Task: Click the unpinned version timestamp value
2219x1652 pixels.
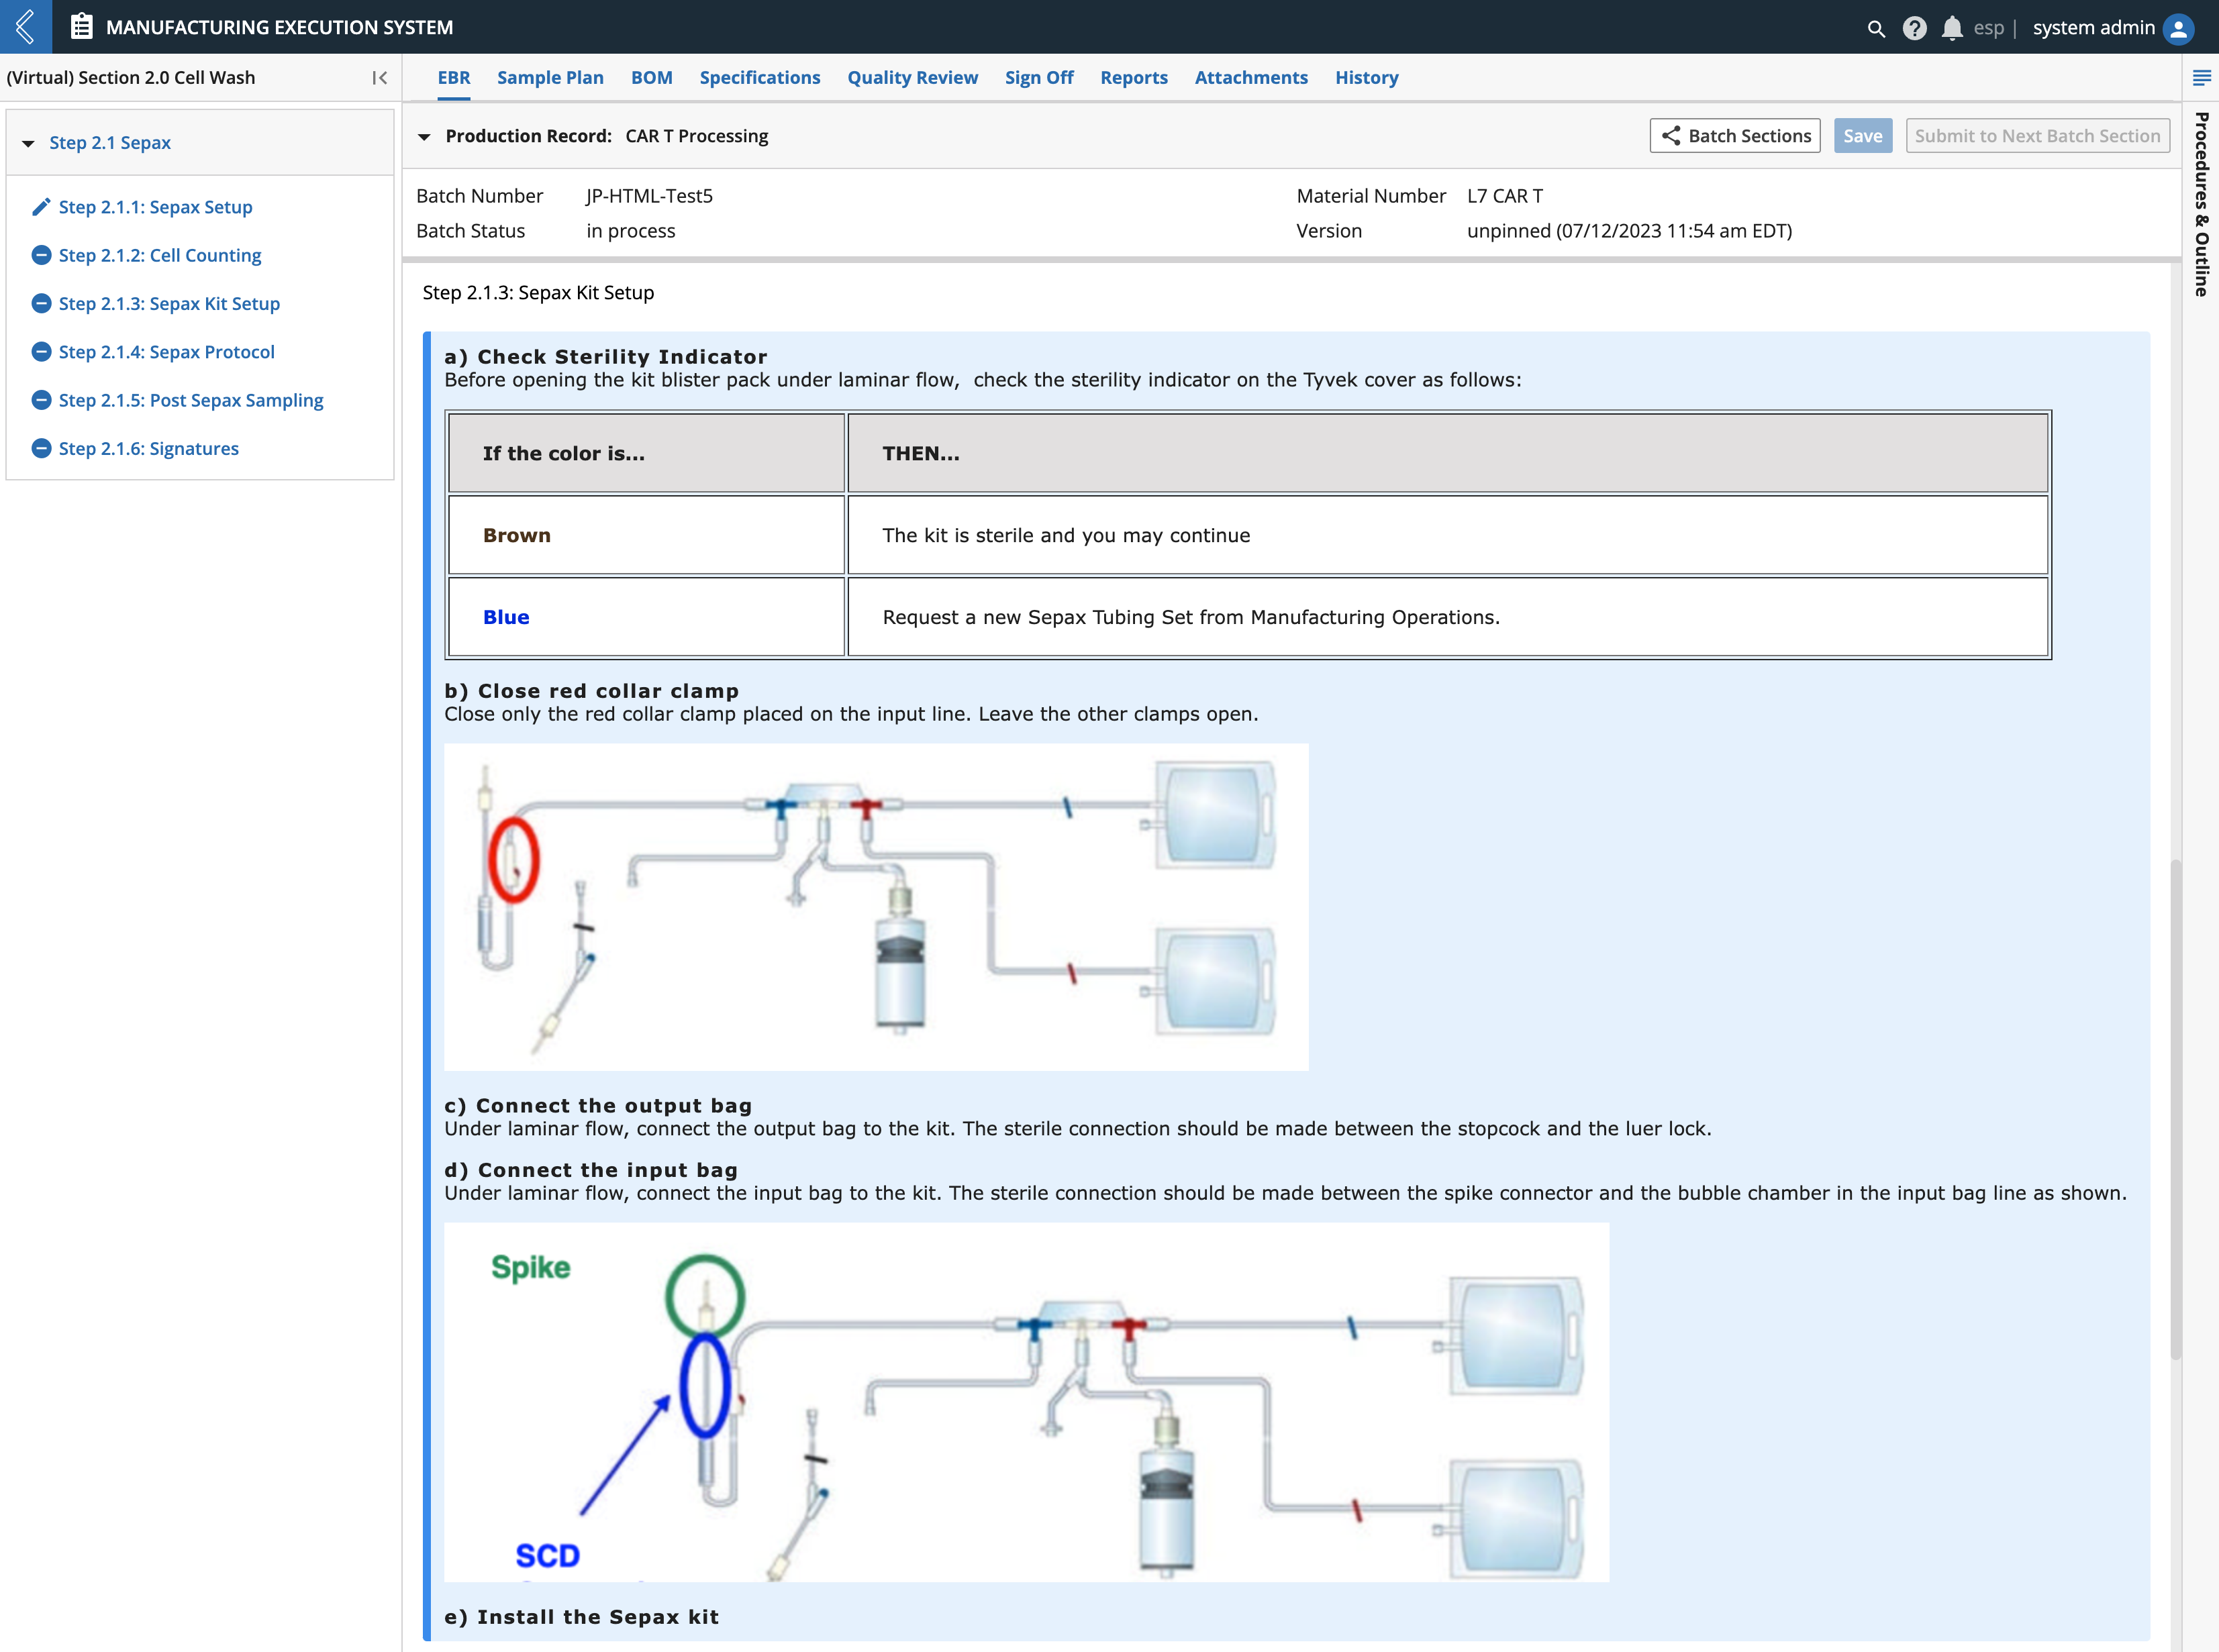Action: (x=1629, y=231)
